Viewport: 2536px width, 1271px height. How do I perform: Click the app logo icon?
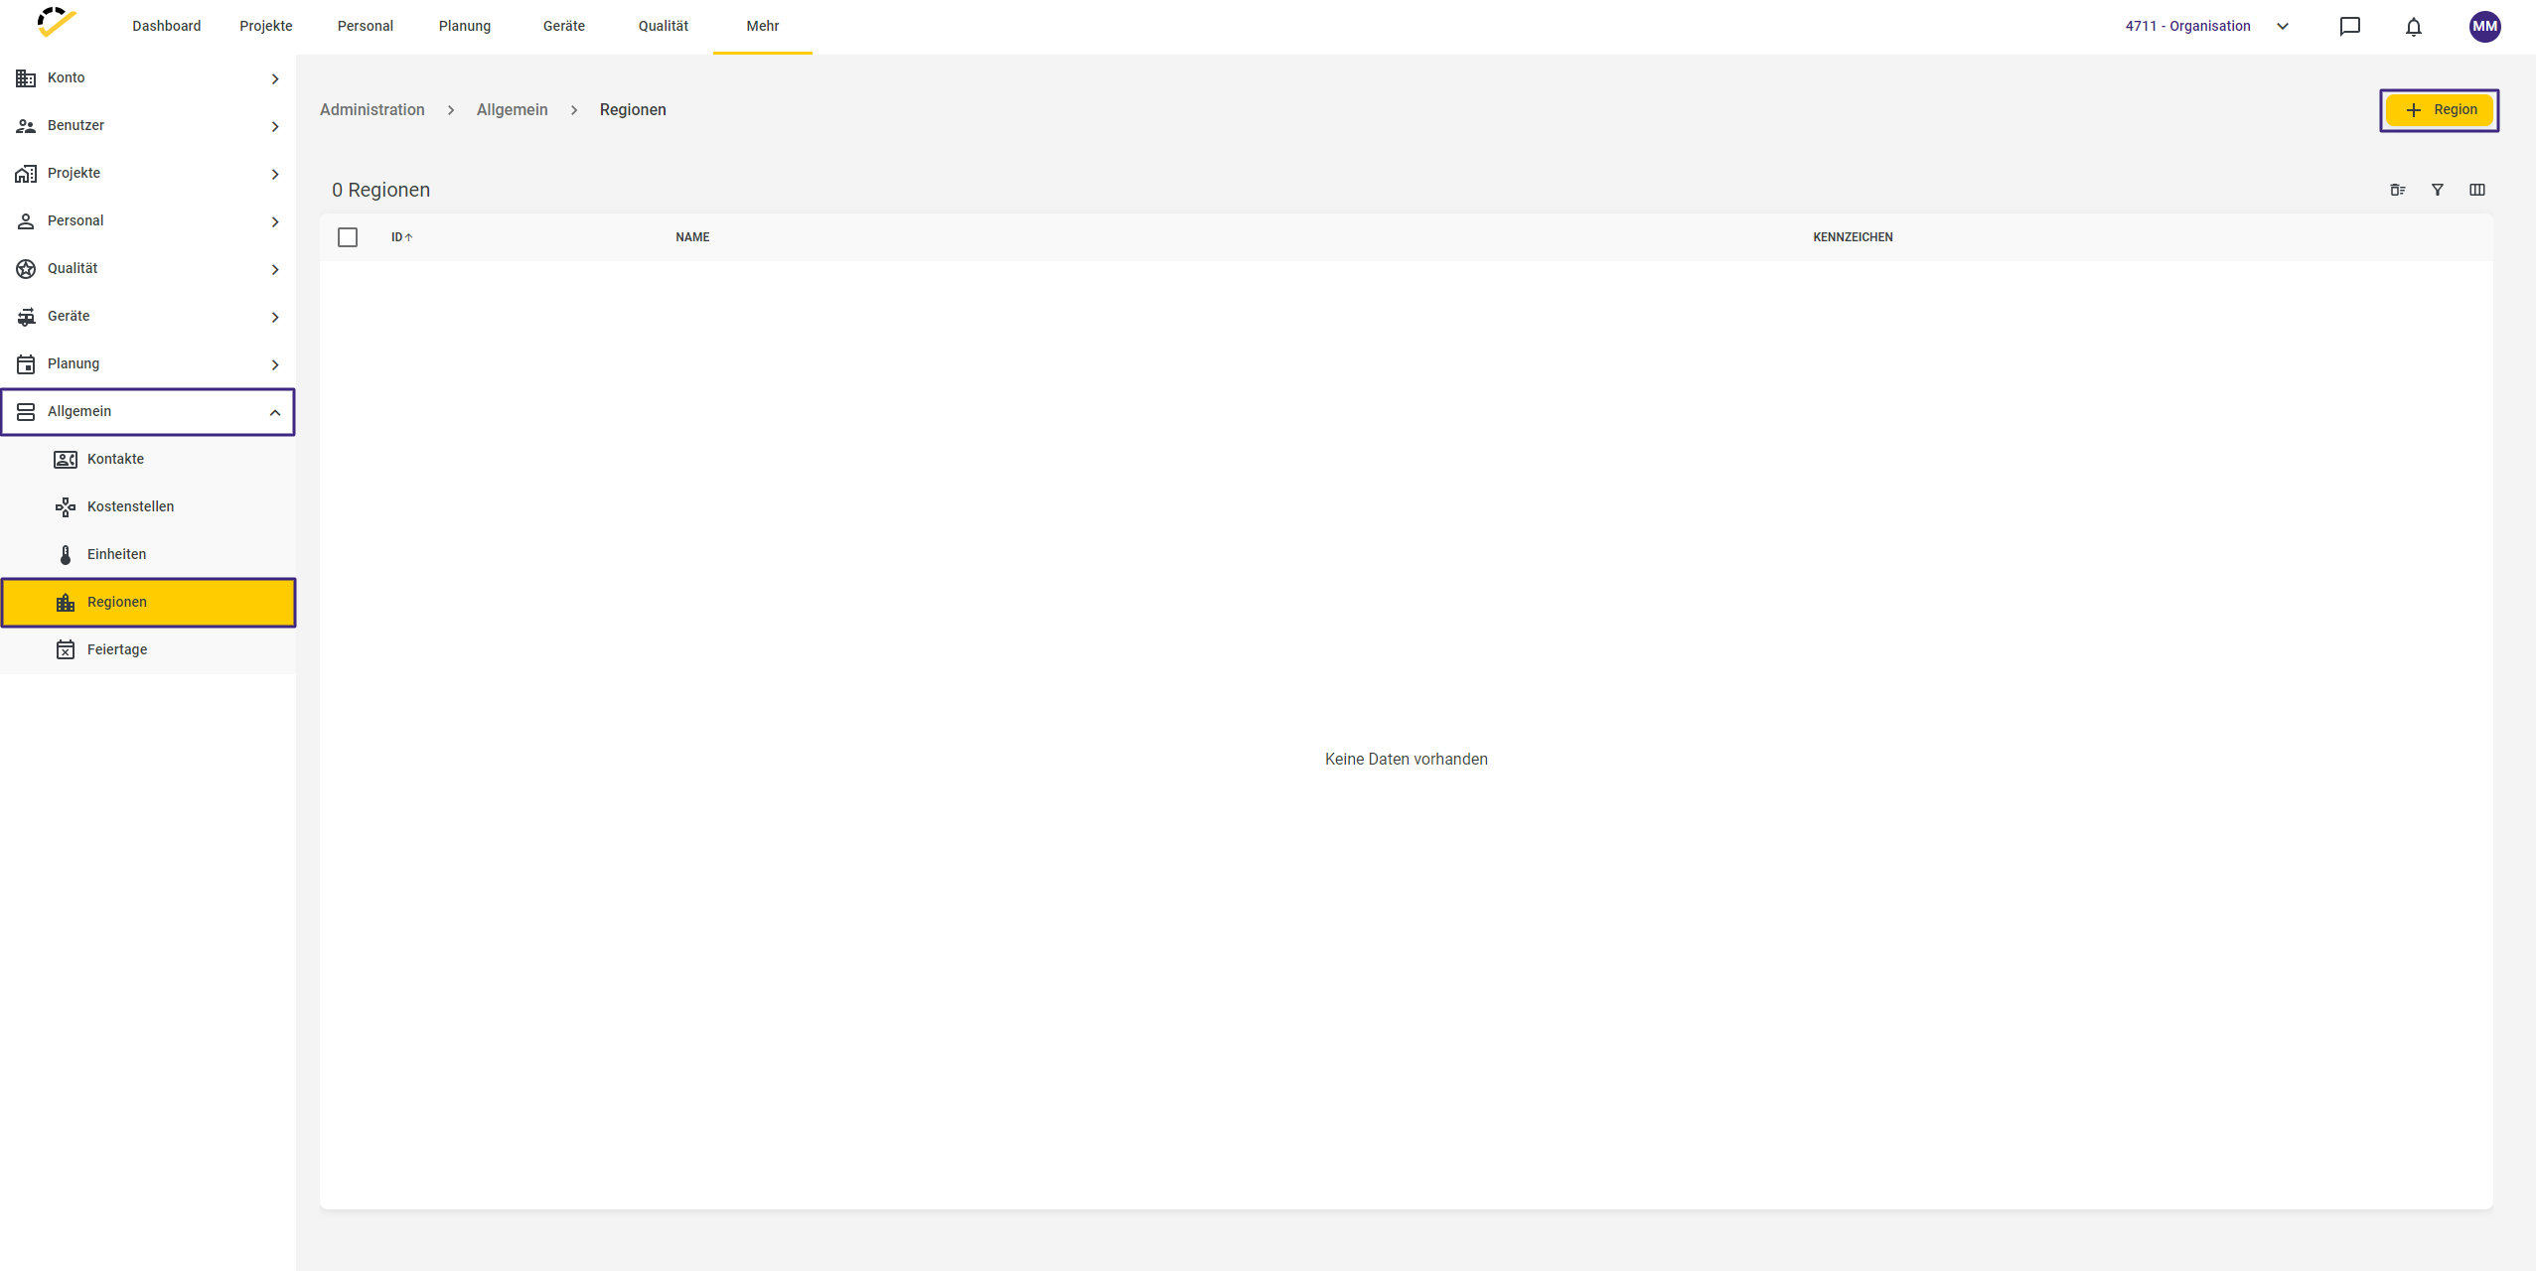click(x=57, y=22)
